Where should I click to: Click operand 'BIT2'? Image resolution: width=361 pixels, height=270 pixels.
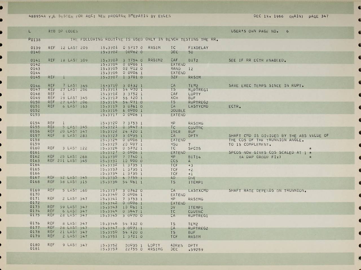(x=193, y=60)
